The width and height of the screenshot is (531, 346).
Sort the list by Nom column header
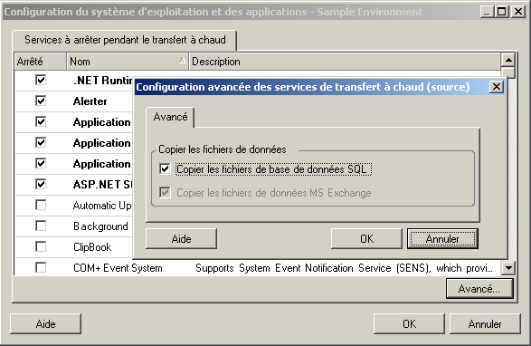128,62
